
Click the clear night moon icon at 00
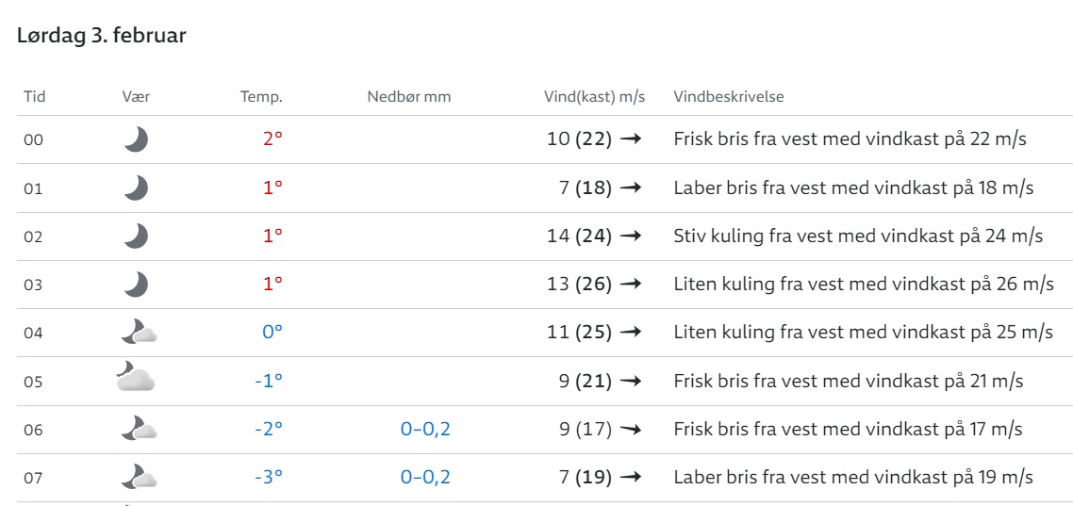coord(136,139)
